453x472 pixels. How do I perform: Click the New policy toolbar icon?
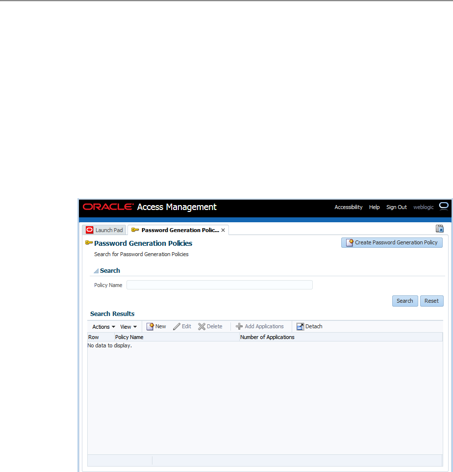click(x=156, y=327)
